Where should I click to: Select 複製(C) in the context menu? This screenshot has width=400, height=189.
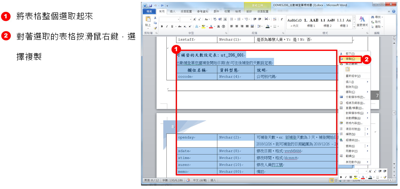pos(350,59)
